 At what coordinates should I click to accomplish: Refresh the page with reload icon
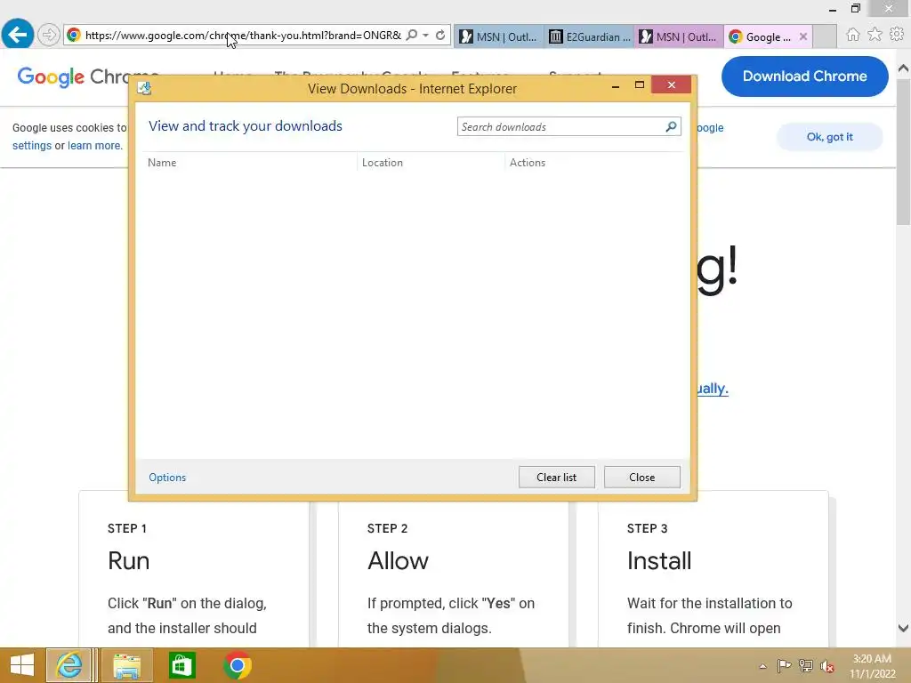440,35
